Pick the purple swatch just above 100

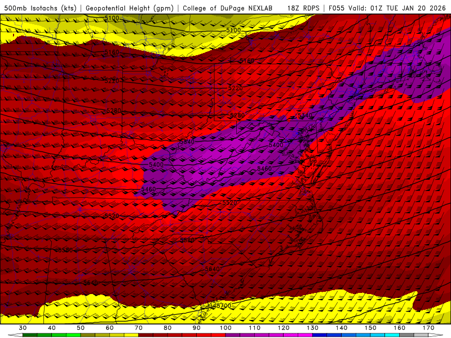tap(233, 335)
